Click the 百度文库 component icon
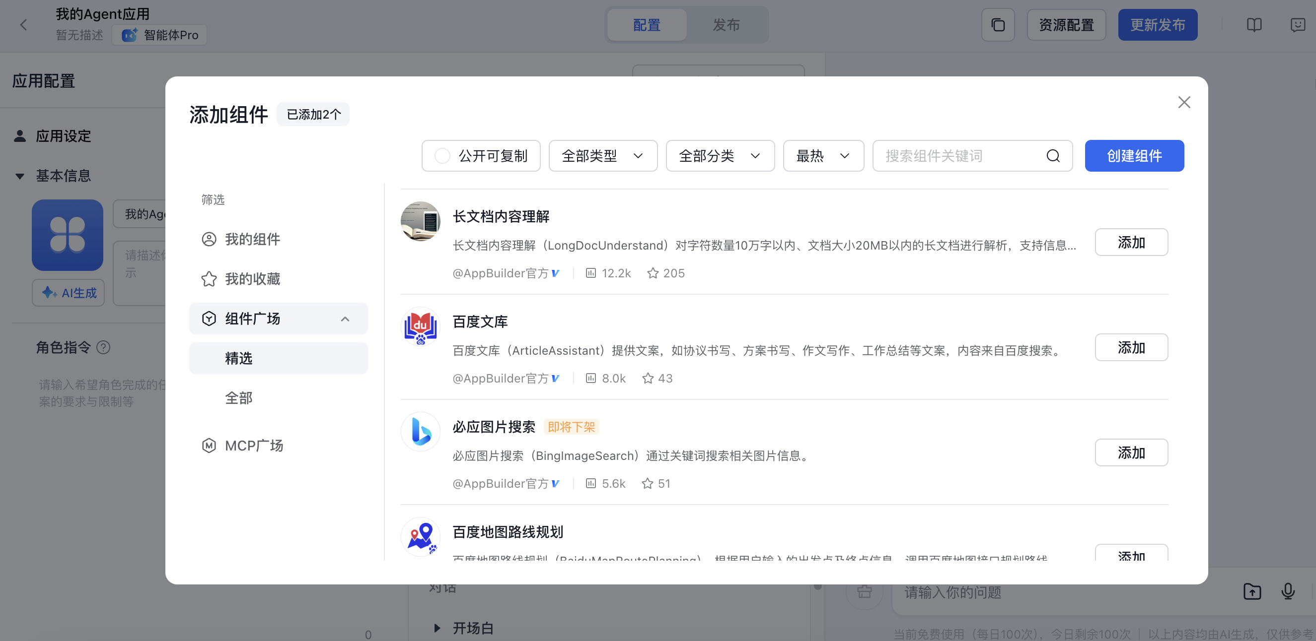The height and width of the screenshot is (641, 1316). [x=421, y=326]
